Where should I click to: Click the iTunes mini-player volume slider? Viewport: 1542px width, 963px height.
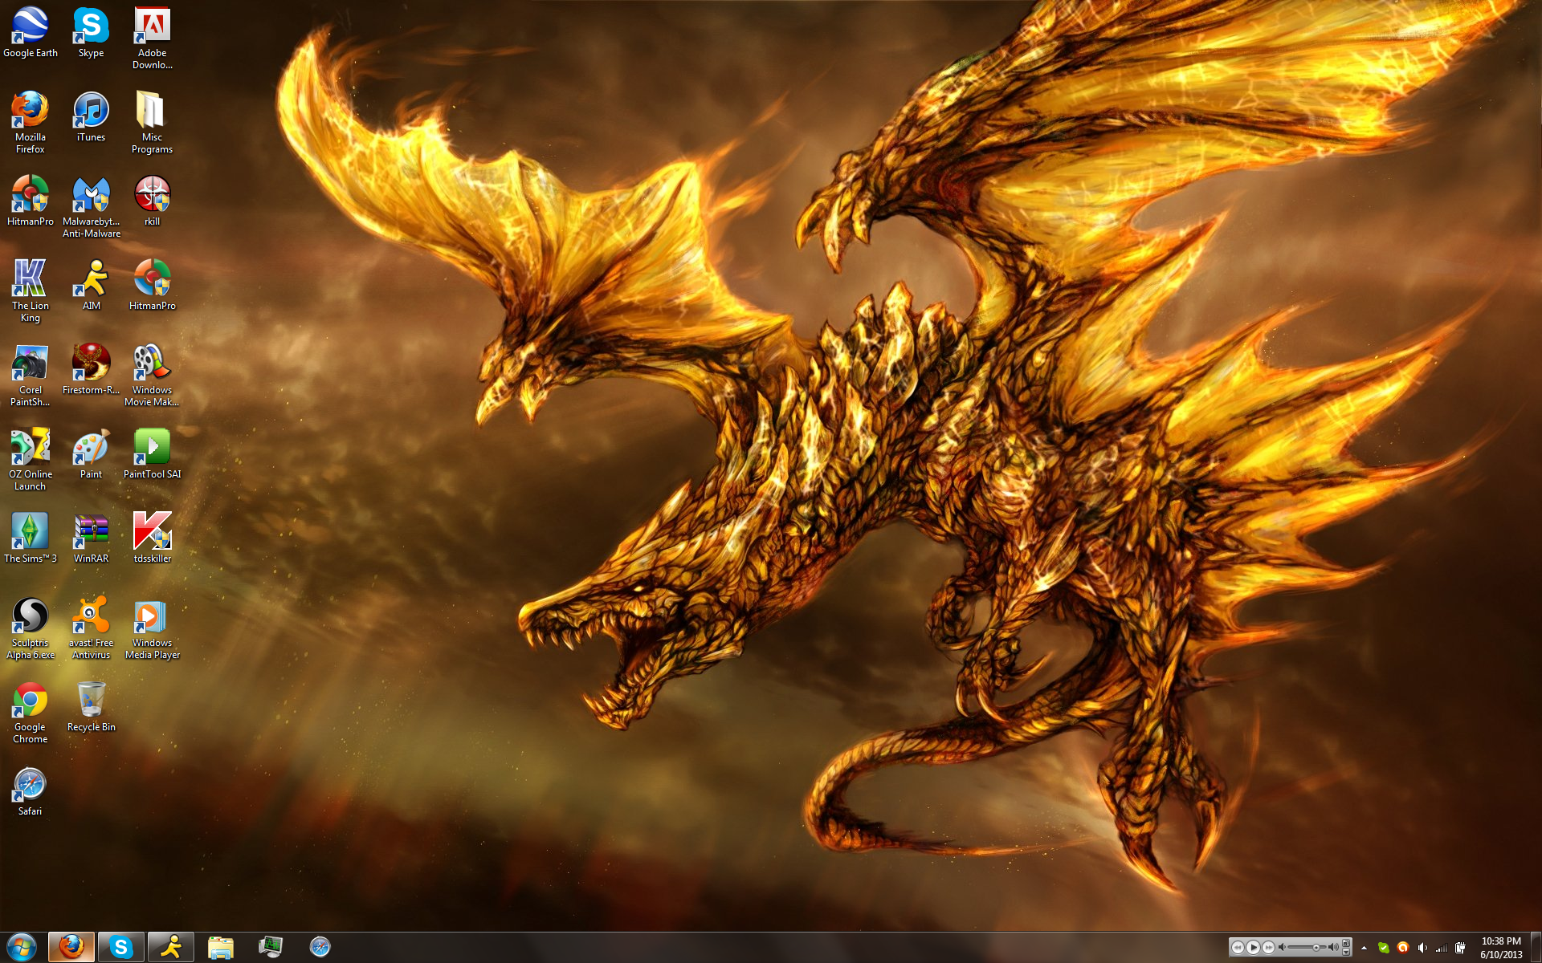[x=1307, y=947]
